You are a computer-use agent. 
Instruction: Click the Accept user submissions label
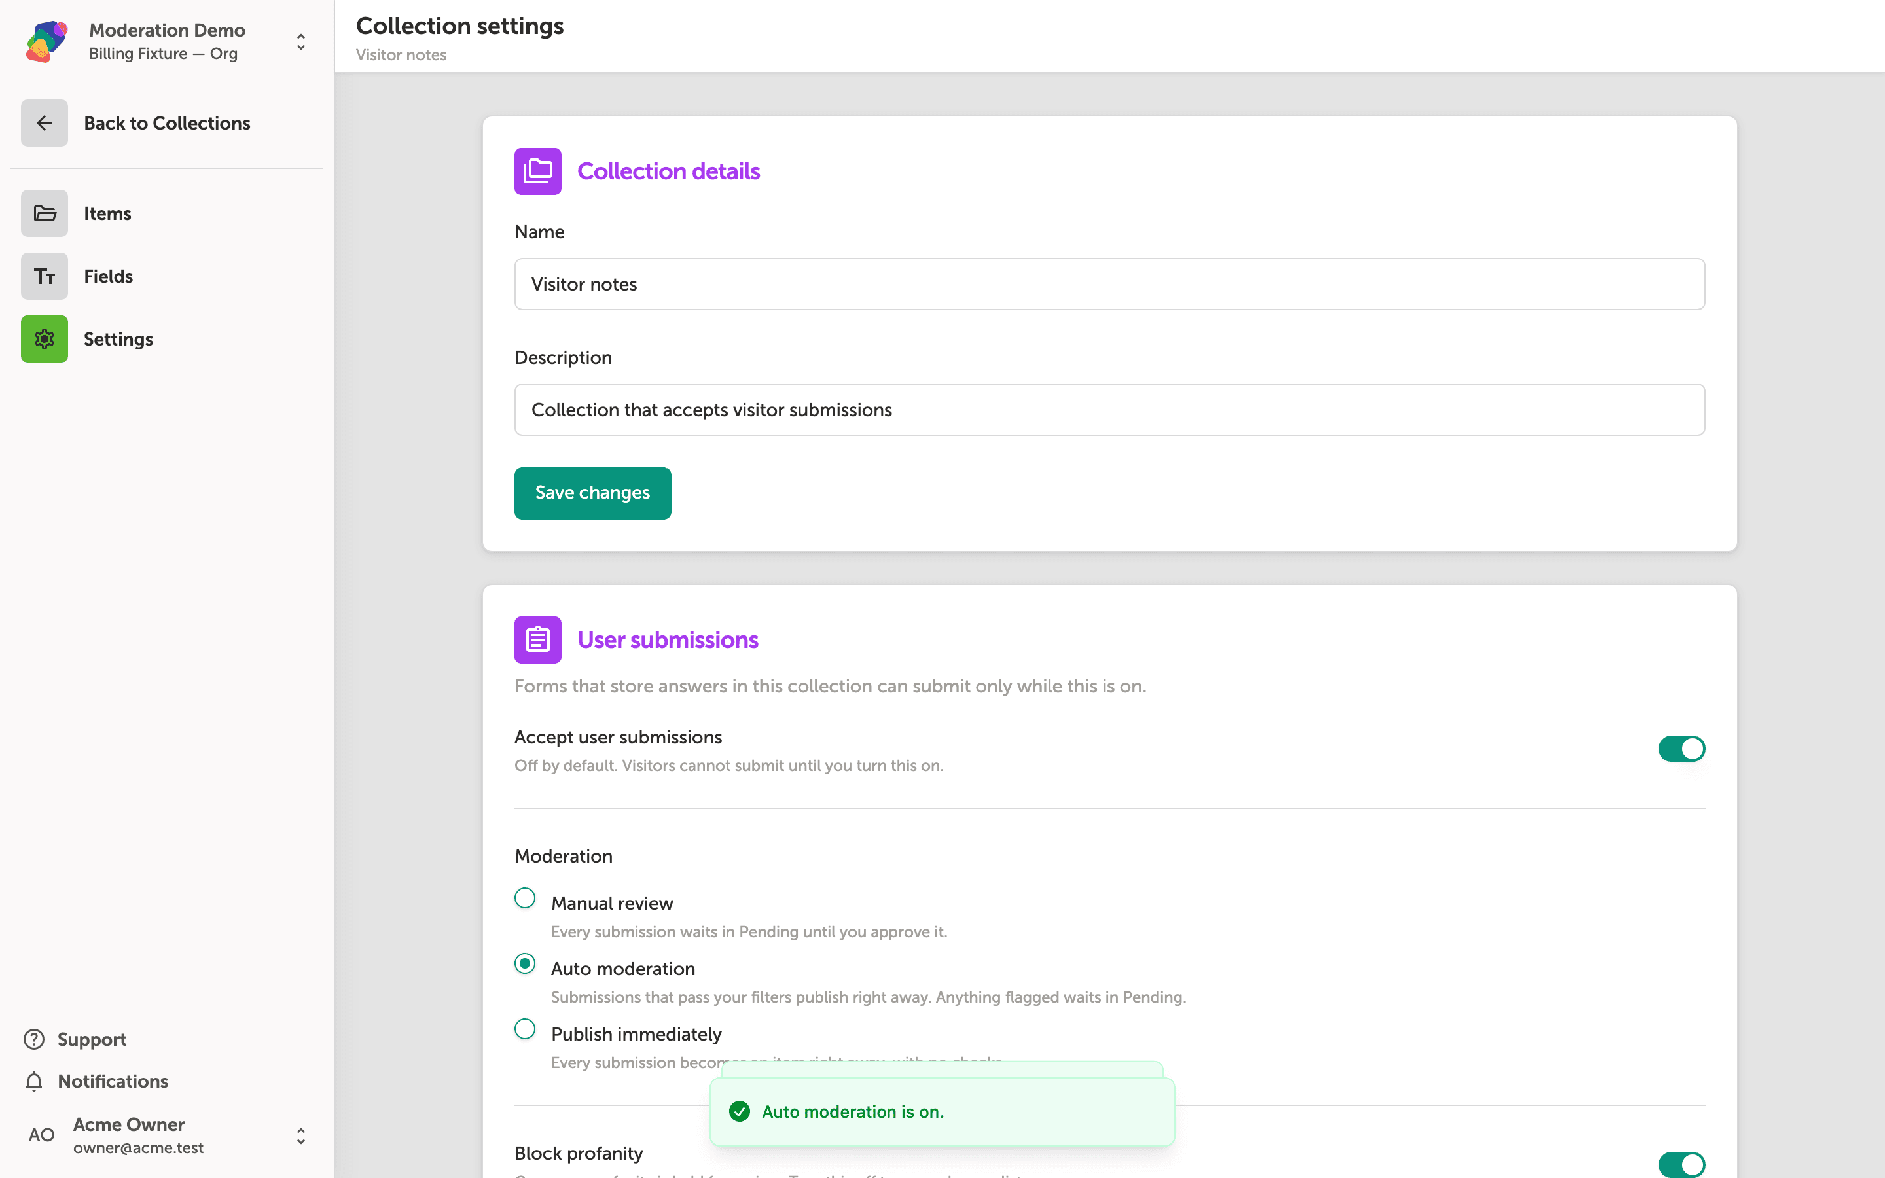(x=618, y=737)
